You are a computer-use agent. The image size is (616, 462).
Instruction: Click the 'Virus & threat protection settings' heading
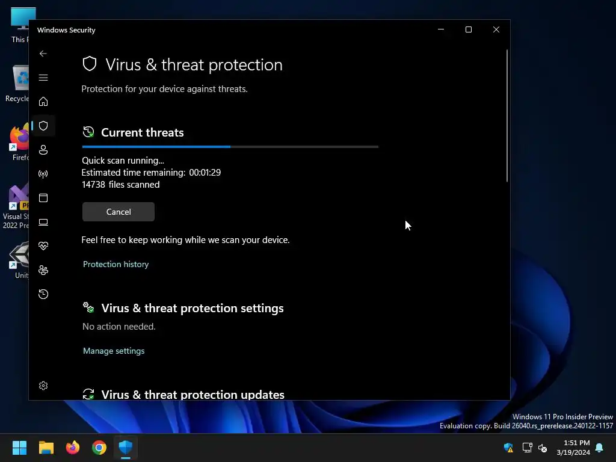pyautogui.click(x=192, y=308)
